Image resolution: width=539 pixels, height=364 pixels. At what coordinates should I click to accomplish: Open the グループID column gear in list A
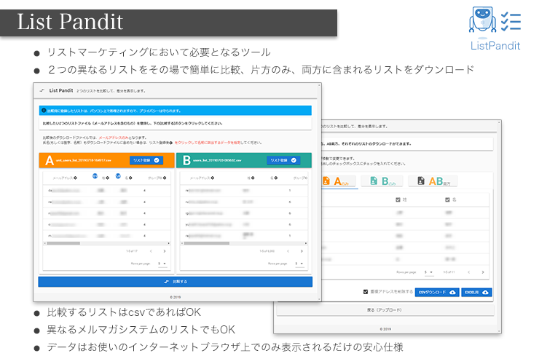point(165,178)
